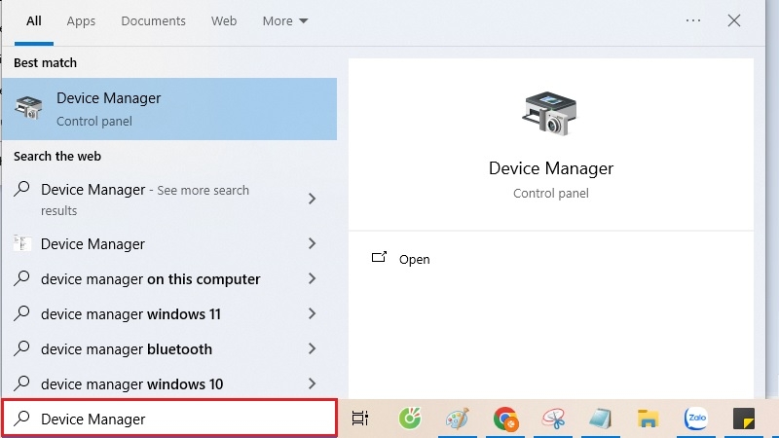Close the search panel with X
Screen dimensions: 779x438
point(734,20)
